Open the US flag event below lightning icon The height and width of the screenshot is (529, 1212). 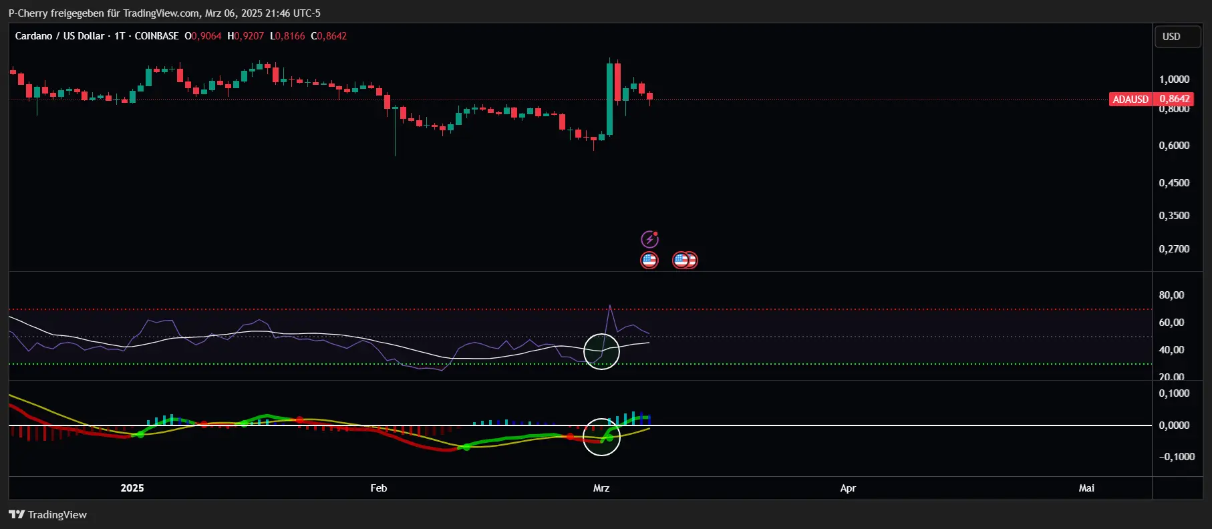click(649, 260)
